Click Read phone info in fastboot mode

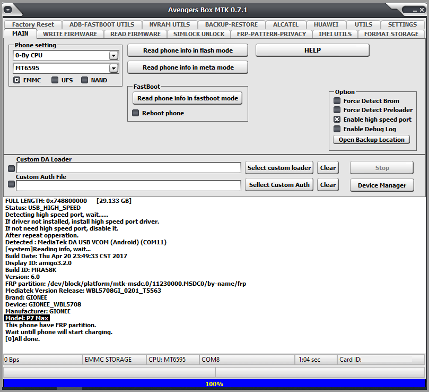point(187,98)
